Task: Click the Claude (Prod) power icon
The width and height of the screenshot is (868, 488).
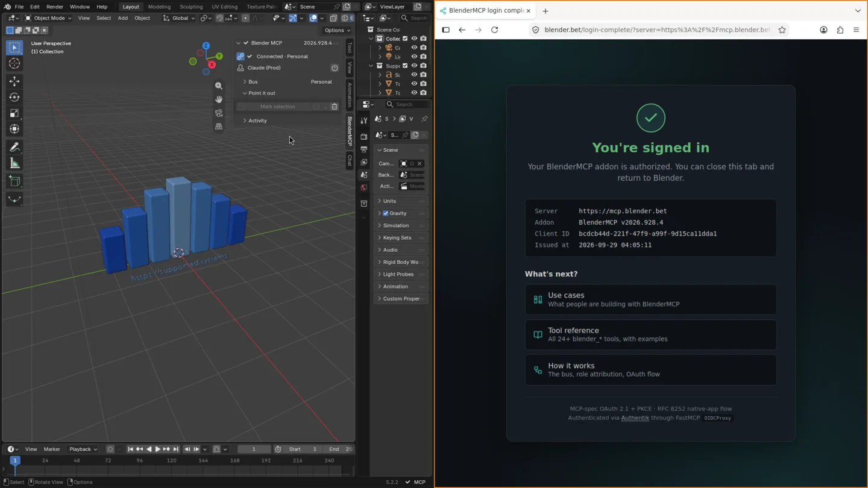Action: (x=335, y=68)
